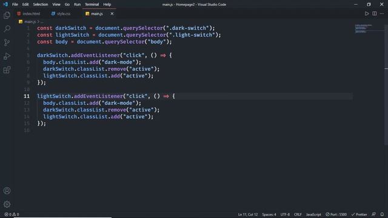Open the Run menu
This screenshot has width=388, height=218.
77,4
